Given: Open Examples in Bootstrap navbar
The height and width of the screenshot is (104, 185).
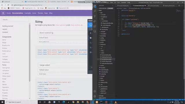Looking at the screenshot, I should 28,13.
